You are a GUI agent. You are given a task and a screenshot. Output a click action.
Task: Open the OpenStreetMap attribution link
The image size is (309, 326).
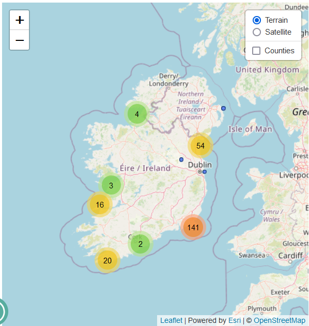280,320
